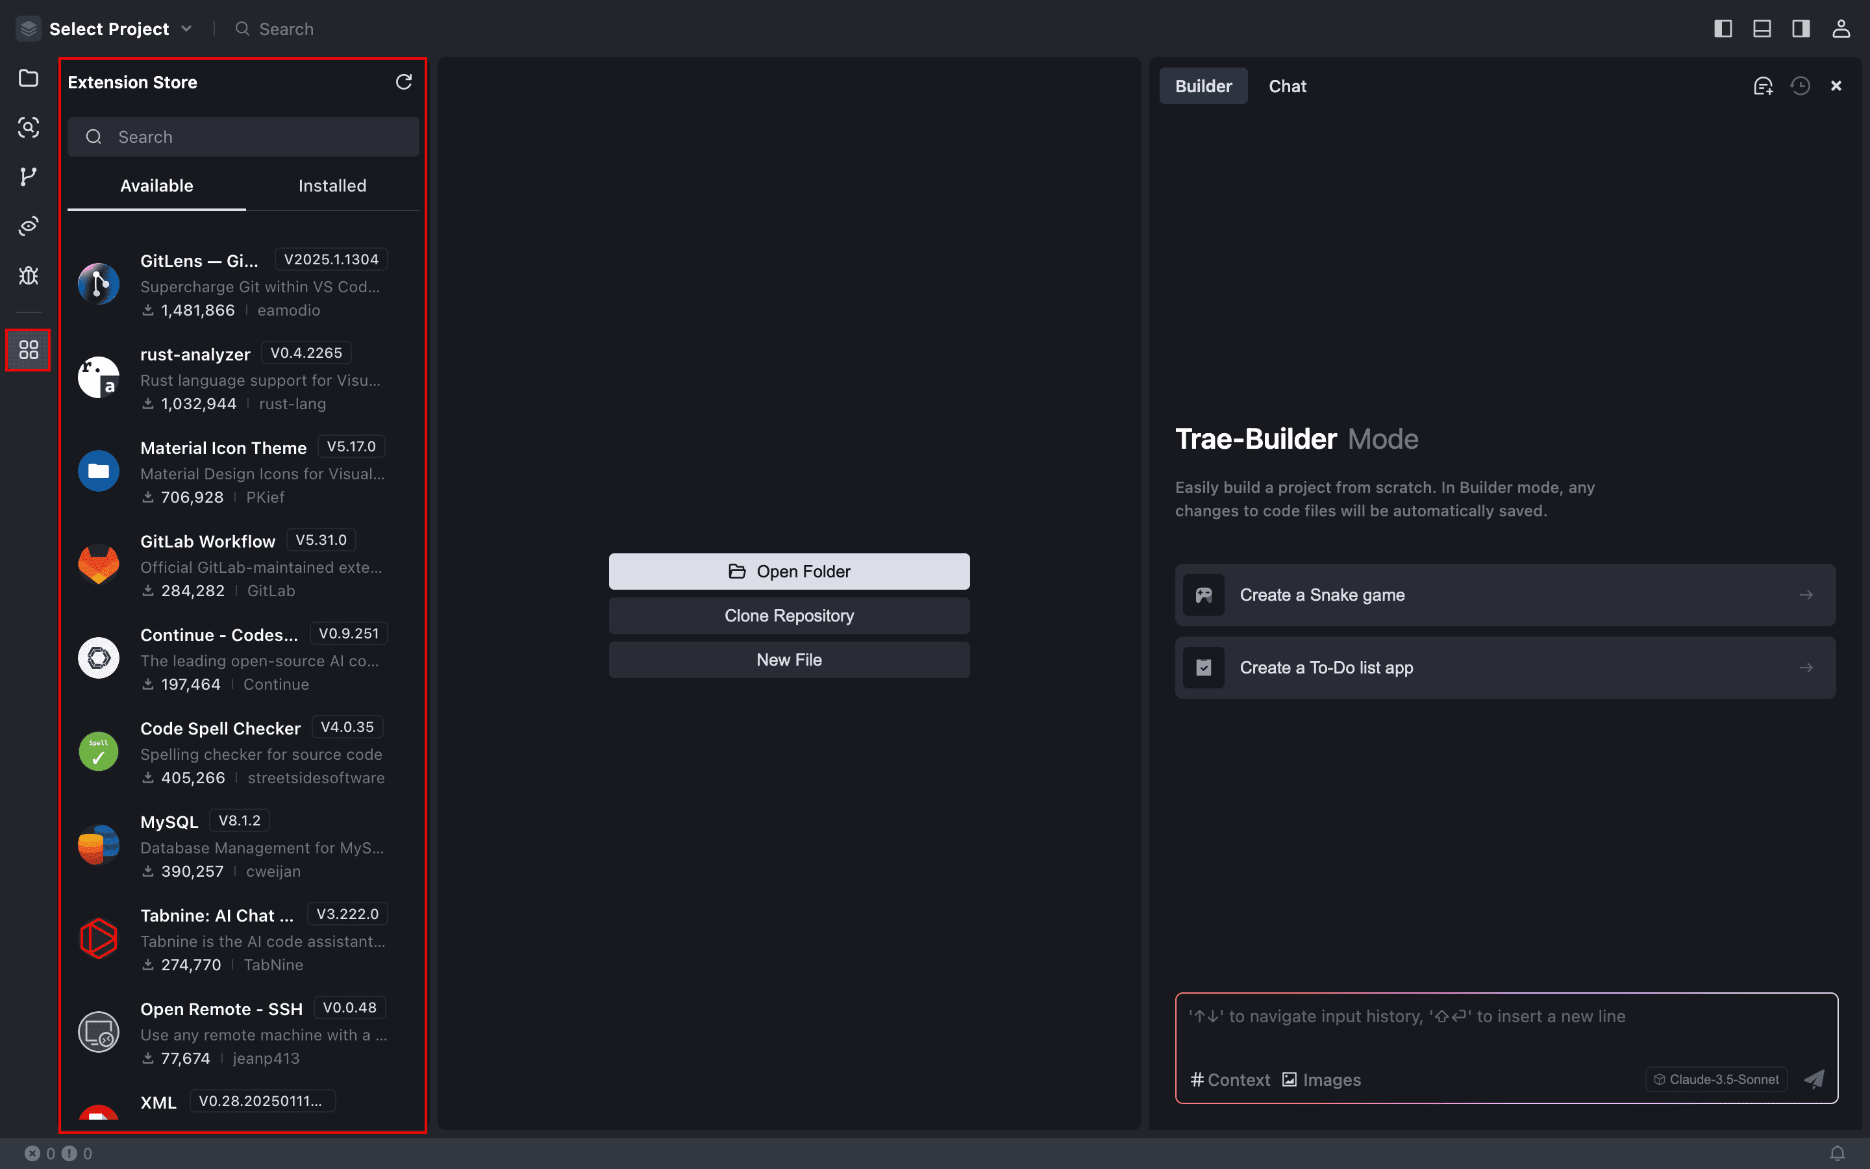Open the Extensions grid icon in activity bar
Viewport: 1870px width, 1169px height.
point(28,349)
